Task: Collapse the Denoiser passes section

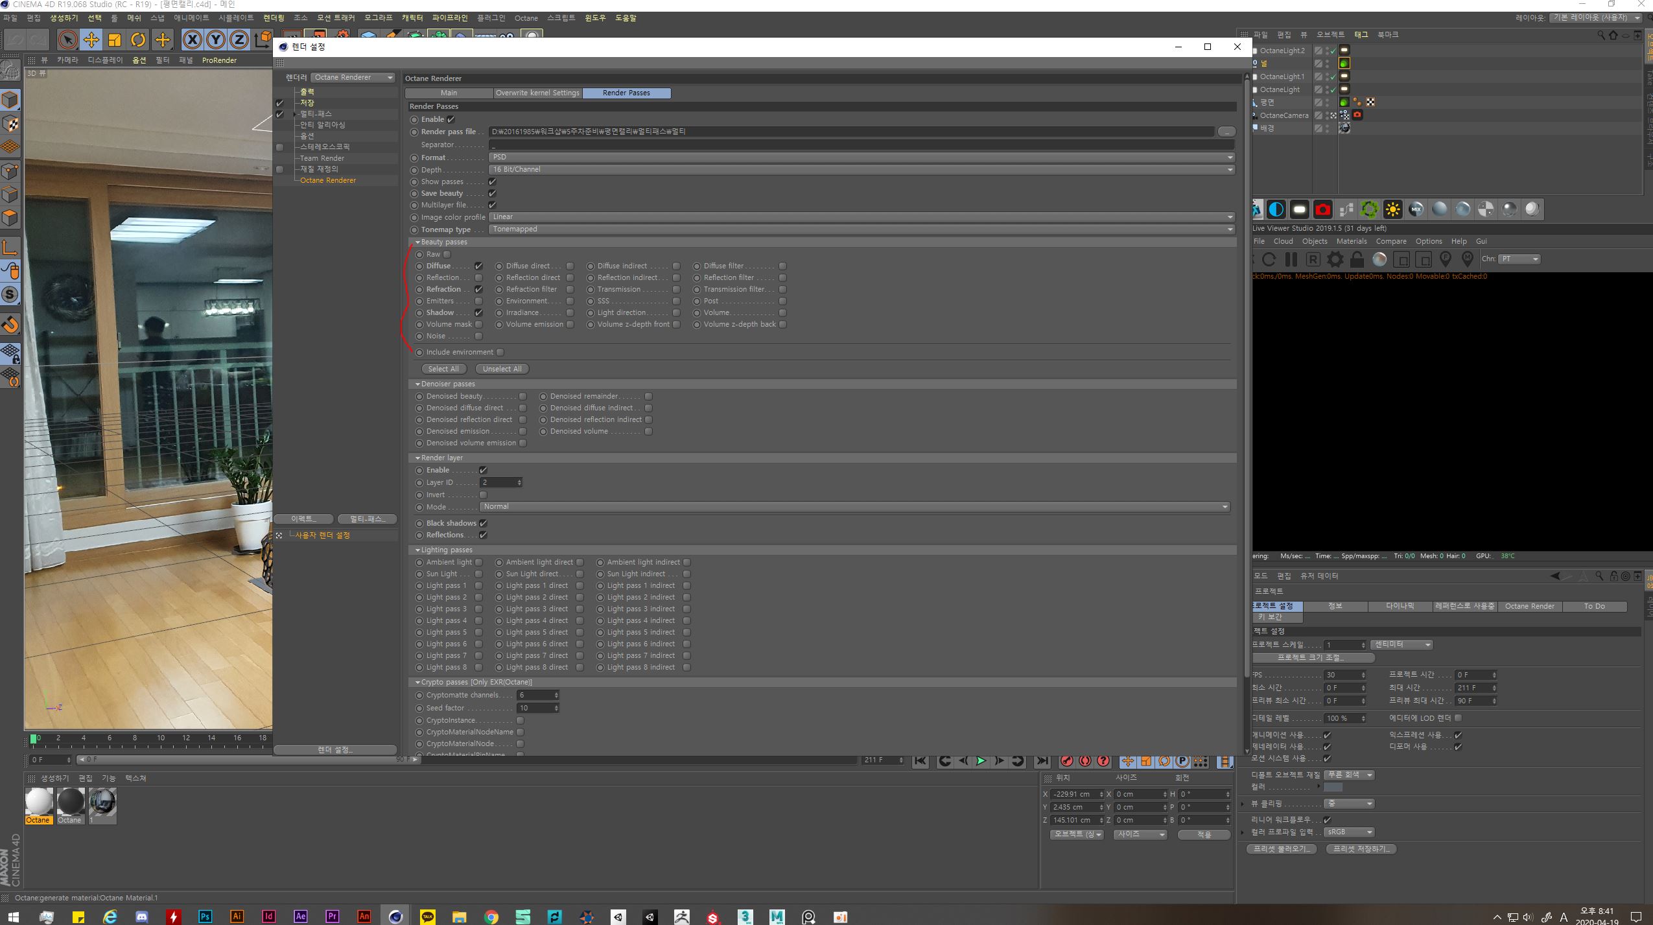Action: pyautogui.click(x=417, y=384)
